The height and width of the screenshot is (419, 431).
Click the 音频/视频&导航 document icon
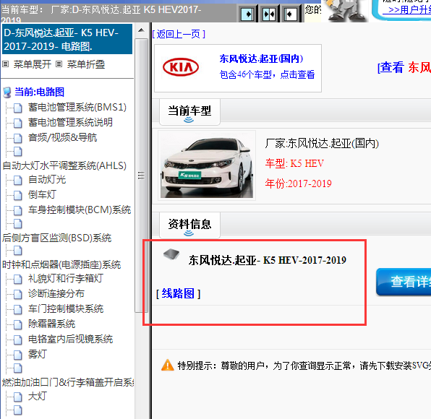pos(17,138)
